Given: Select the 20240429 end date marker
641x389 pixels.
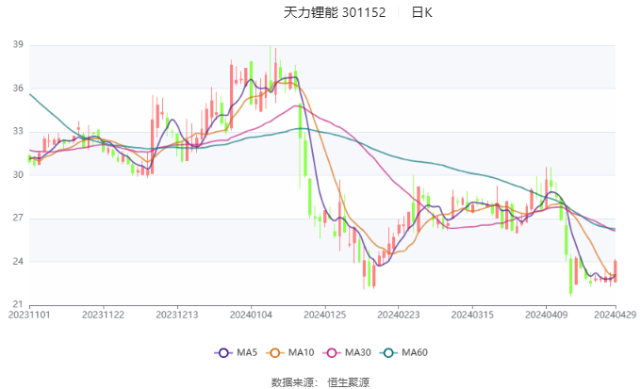Looking at the screenshot, I should coord(616,315).
